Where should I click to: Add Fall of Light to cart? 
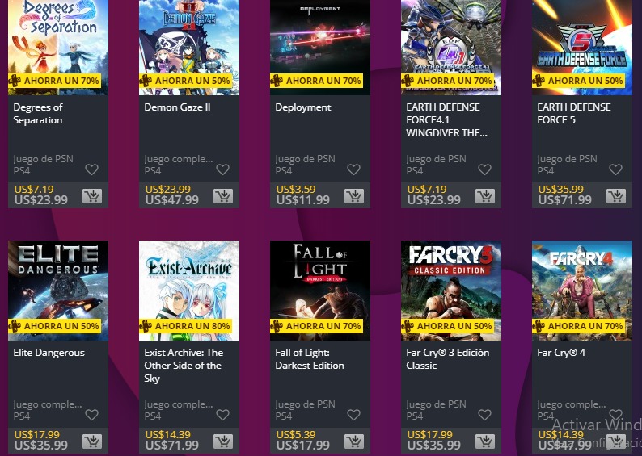(x=354, y=441)
